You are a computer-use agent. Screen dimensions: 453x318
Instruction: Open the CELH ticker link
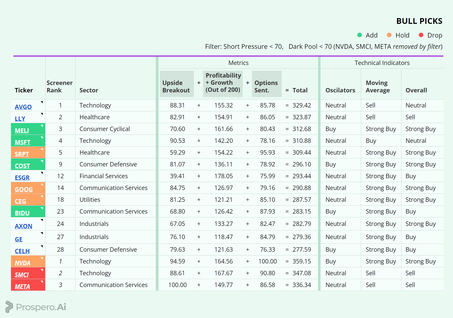tap(22, 251)
